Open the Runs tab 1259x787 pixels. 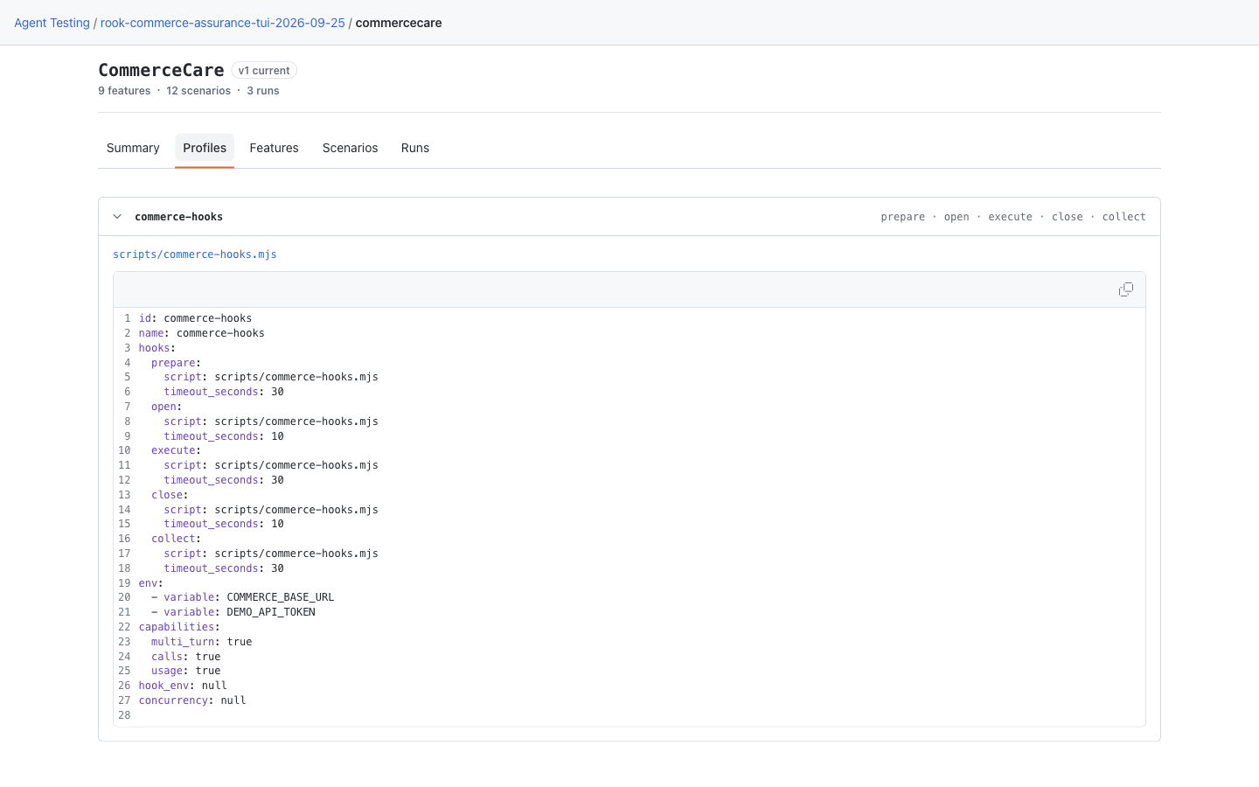coord(415,148)
